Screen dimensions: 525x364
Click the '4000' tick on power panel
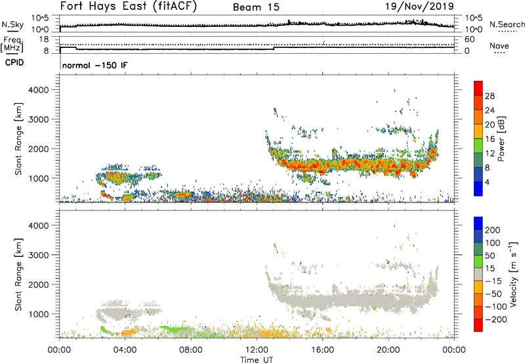[x=39, y=90]
